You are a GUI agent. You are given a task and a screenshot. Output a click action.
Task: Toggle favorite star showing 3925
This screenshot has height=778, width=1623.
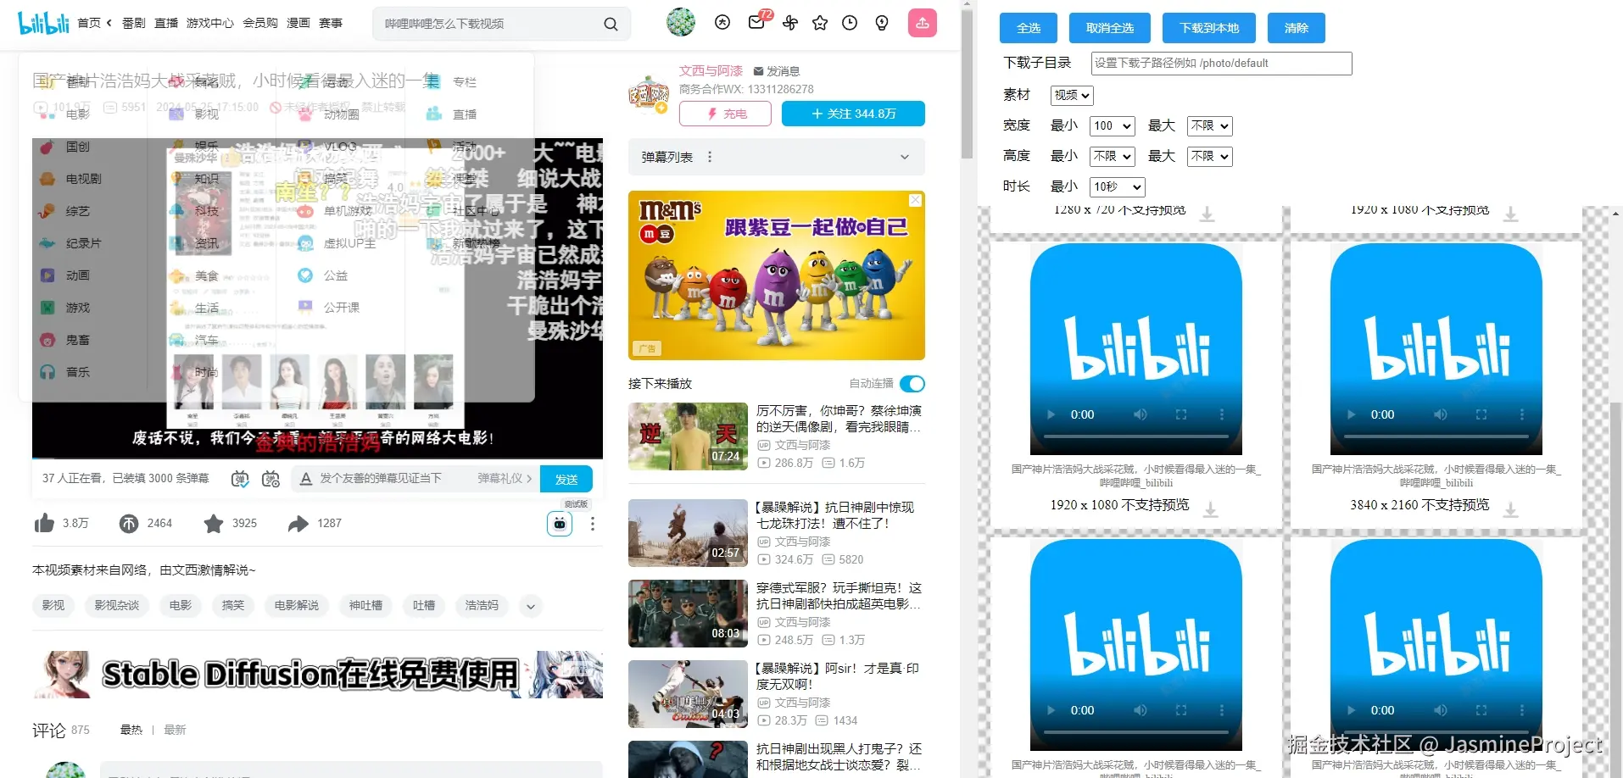click(214, 523)
